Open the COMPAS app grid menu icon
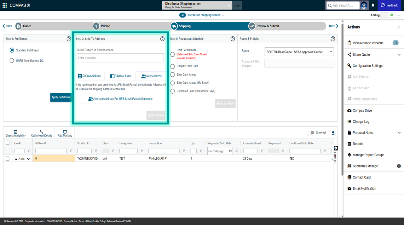This screenshot has width=404, height=225. pos(4,5)
